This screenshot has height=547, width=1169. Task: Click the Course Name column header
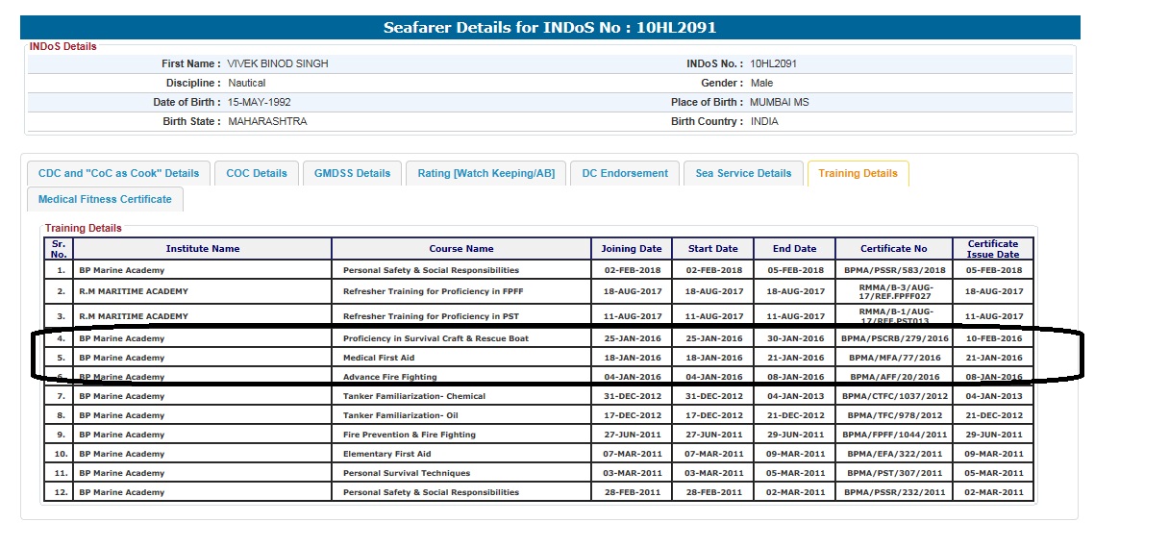461,249
